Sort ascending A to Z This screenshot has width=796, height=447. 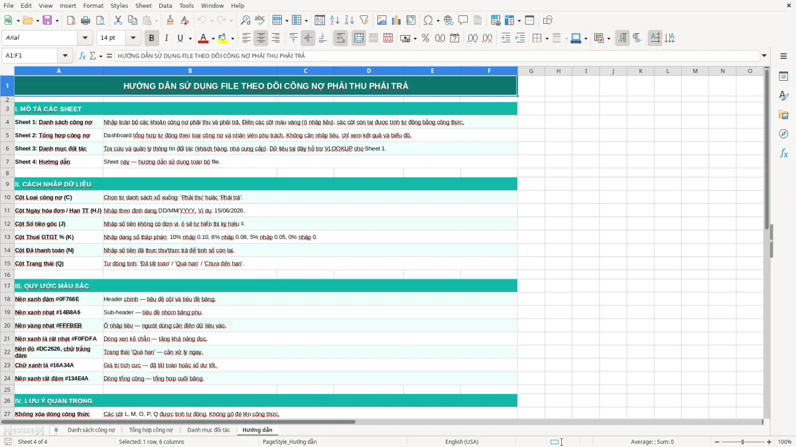point(334,21)
